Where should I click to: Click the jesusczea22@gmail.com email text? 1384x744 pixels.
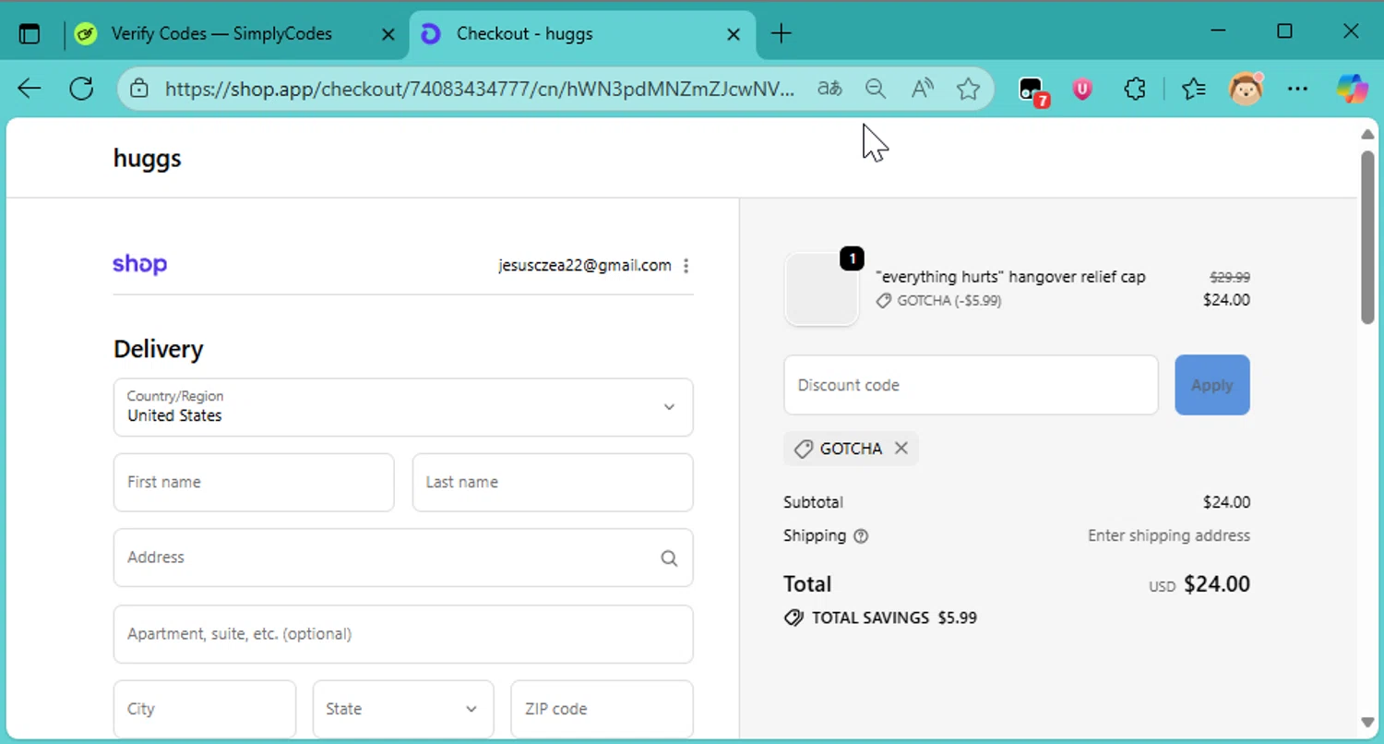(585, 266)
